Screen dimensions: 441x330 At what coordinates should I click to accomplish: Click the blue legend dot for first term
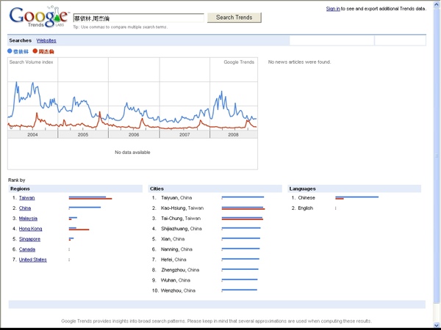coord(10,51)
